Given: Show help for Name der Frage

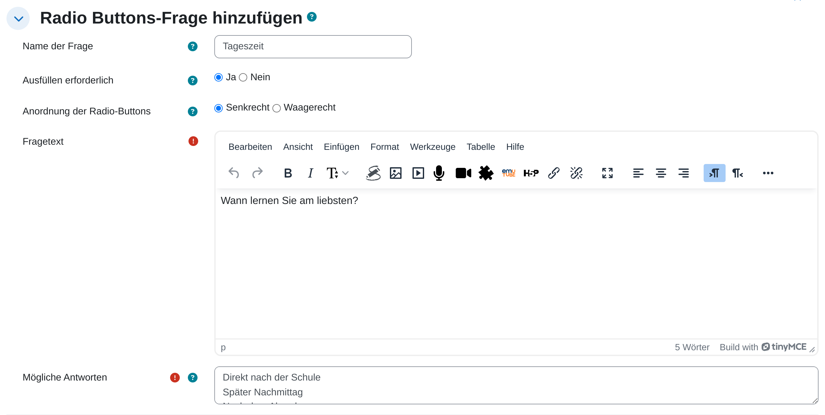Looking at the screenshot, I should click(193, 46).
